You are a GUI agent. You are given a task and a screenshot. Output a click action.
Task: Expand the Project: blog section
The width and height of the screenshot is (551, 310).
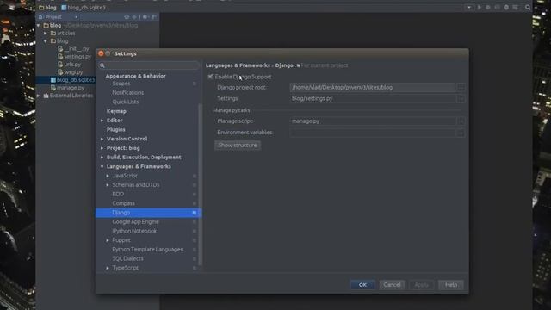click(102, 148)
